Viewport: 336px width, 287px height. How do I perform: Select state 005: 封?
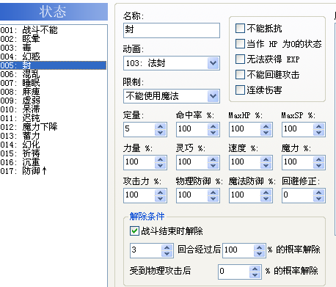point(54,65)
